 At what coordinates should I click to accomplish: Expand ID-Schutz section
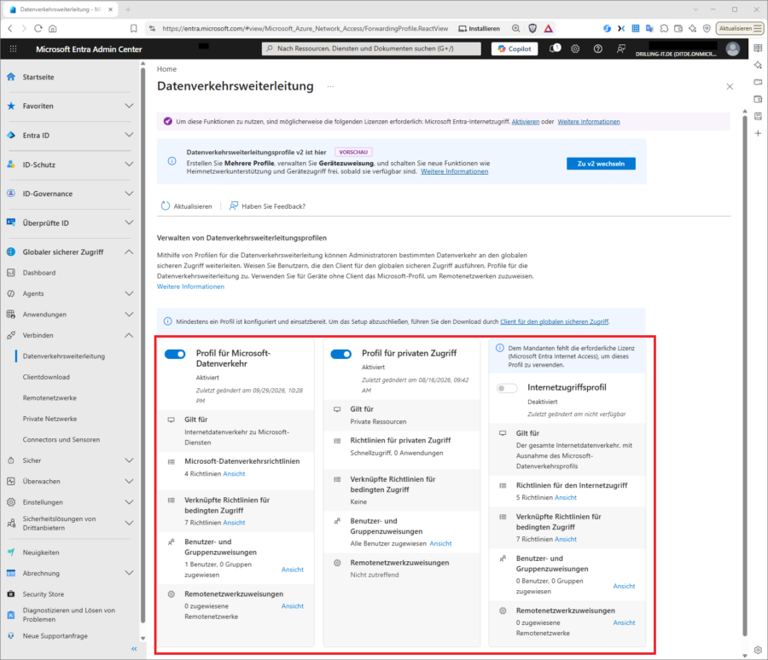tap(129, 165)
